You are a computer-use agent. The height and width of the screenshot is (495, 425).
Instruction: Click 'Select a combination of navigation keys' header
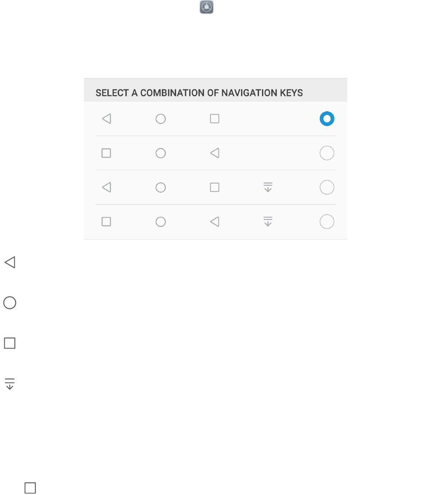pyautogui.click(x=199, y=93)
